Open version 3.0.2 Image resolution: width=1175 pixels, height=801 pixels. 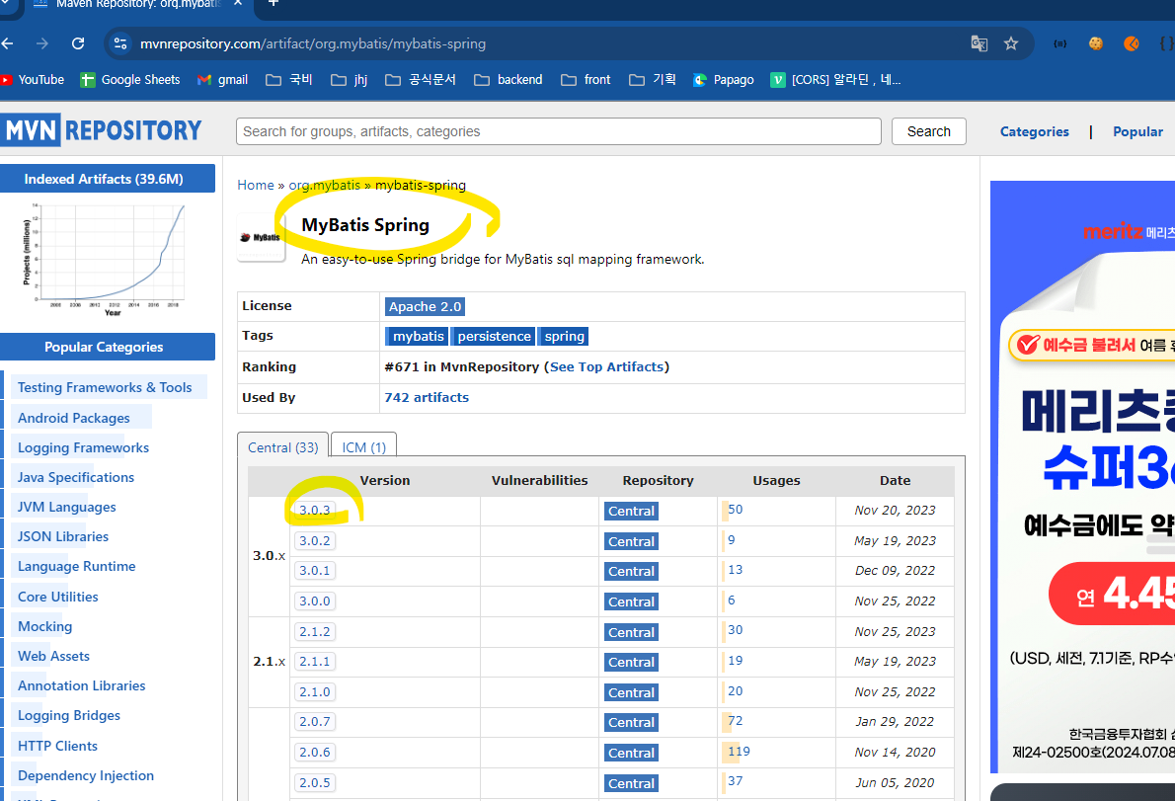coord(315,541)
